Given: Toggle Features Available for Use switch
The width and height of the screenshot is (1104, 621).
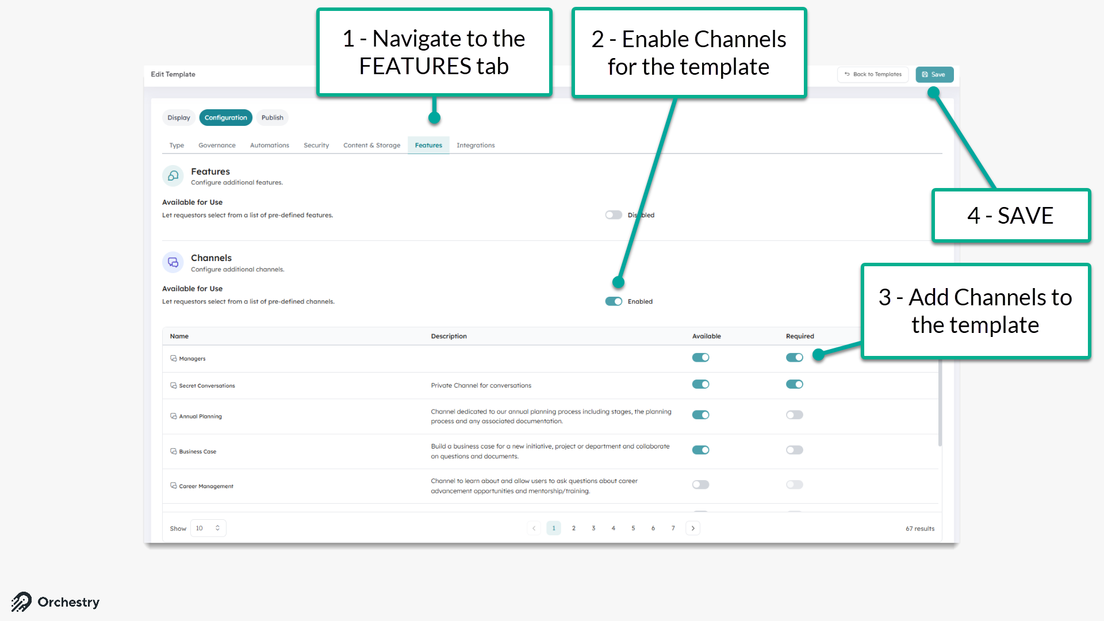Looking at the screenshot, I should pos(614,215).
